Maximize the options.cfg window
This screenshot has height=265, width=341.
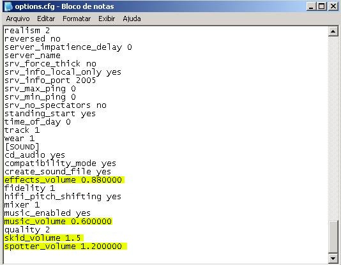322,6
